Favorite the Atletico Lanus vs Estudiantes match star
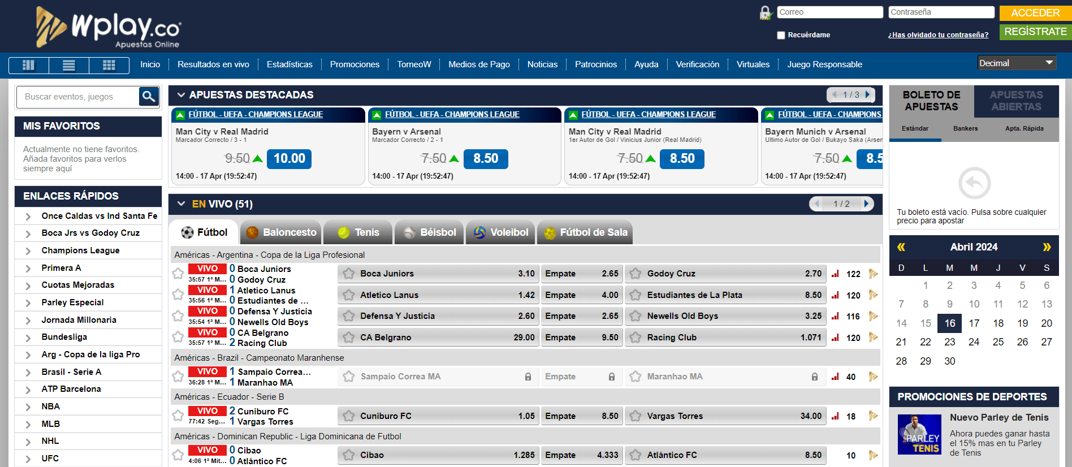This screenshot has width=1072, height=467. pyautogui.click(x=178, y=295)
